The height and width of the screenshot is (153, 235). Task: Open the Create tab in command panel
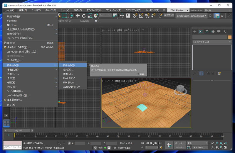click(x=195, y=32)
